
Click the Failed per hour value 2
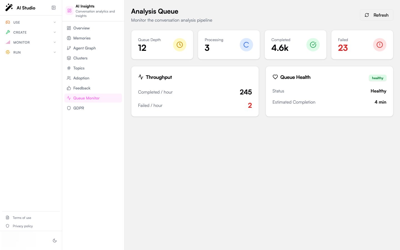coord(250,105)
